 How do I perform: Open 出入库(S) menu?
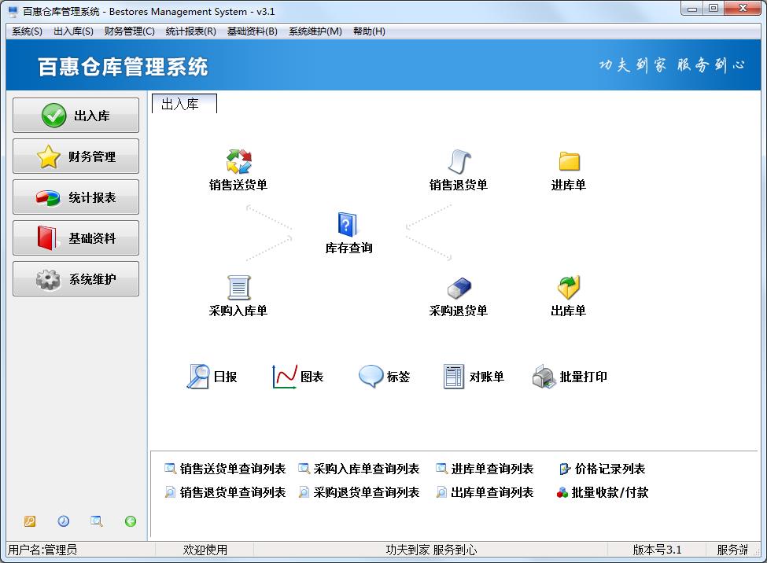coord(73,31)
